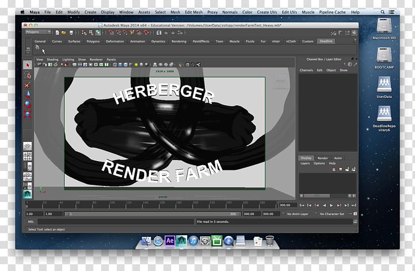The height and width of the screenshot is (271, 415).
Task: Open viewport Lighting menu
Action: point(68,60)
